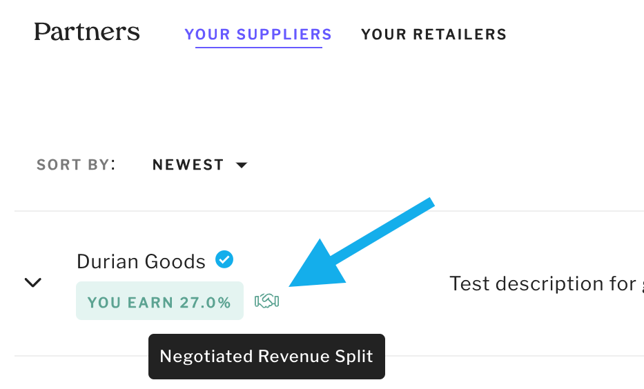Click the word Split in the tooltip
This screenshot has width=644, height=389.
[355, 357]
